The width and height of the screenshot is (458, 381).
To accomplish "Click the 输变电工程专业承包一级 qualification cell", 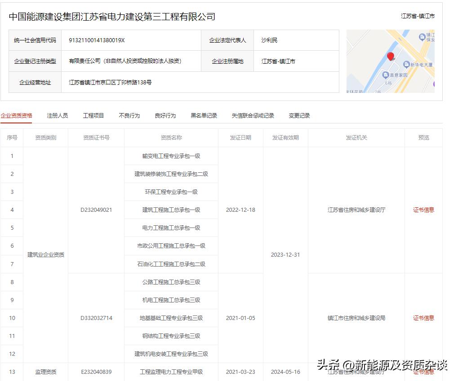I will click(171, 156).
